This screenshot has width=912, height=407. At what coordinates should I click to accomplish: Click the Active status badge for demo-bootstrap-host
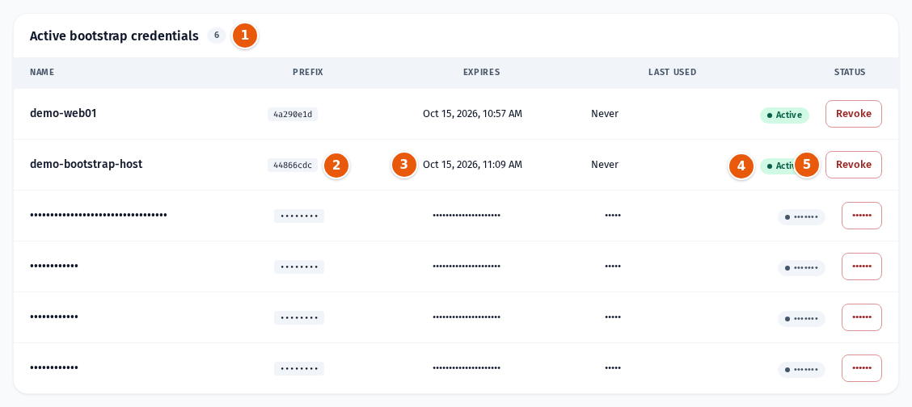pos(784,166)
